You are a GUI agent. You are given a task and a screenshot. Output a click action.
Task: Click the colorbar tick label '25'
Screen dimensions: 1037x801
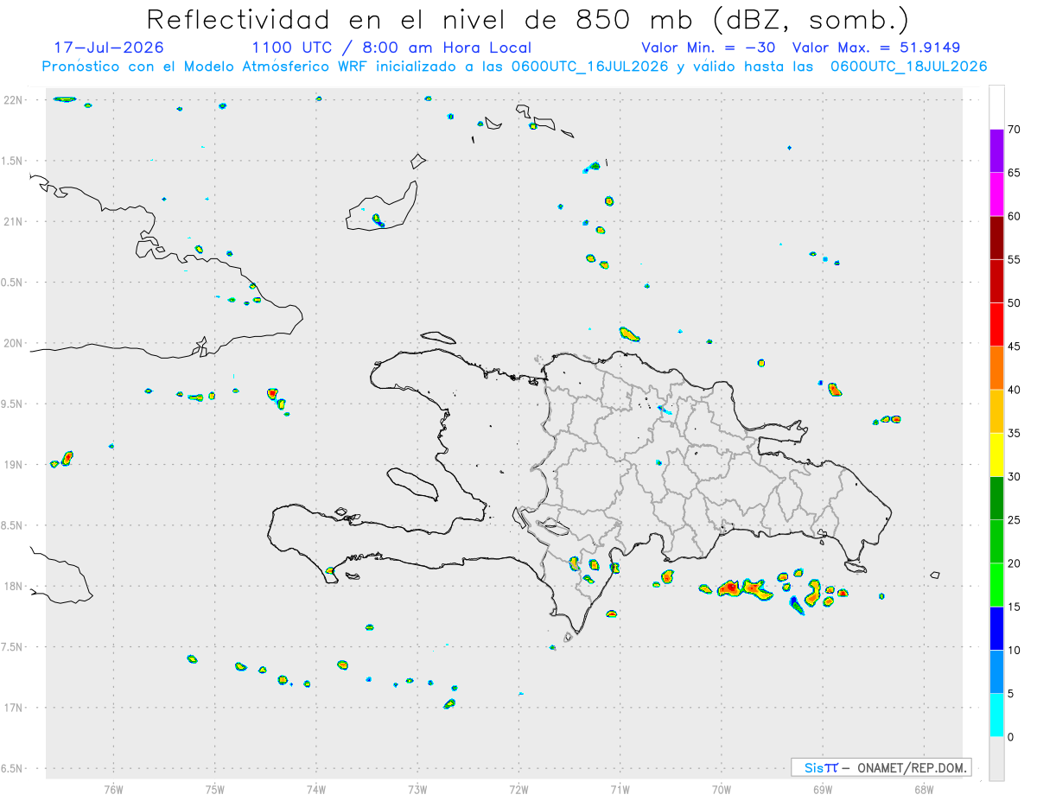tap(1015, 520)
